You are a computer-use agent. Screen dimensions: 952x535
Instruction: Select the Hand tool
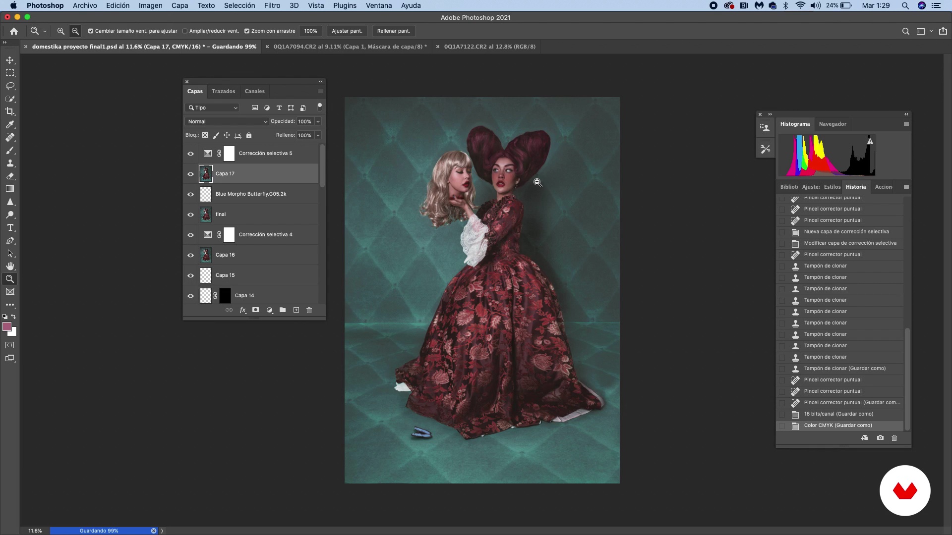point(10,266)
